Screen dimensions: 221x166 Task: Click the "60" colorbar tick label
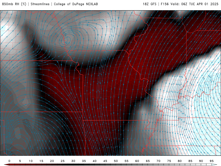click(x=137, y=161)
